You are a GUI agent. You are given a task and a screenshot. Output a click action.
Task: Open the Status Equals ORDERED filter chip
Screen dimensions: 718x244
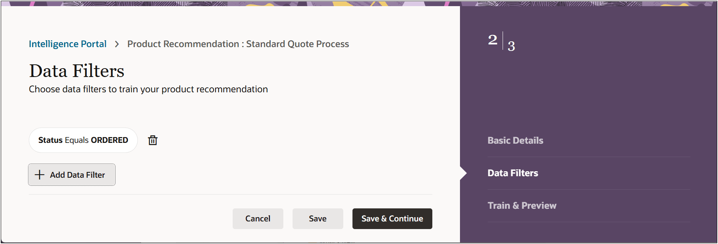pos(83,140)
